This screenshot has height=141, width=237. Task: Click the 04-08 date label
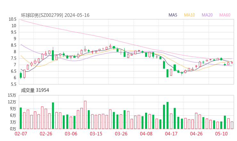(146, 134)
